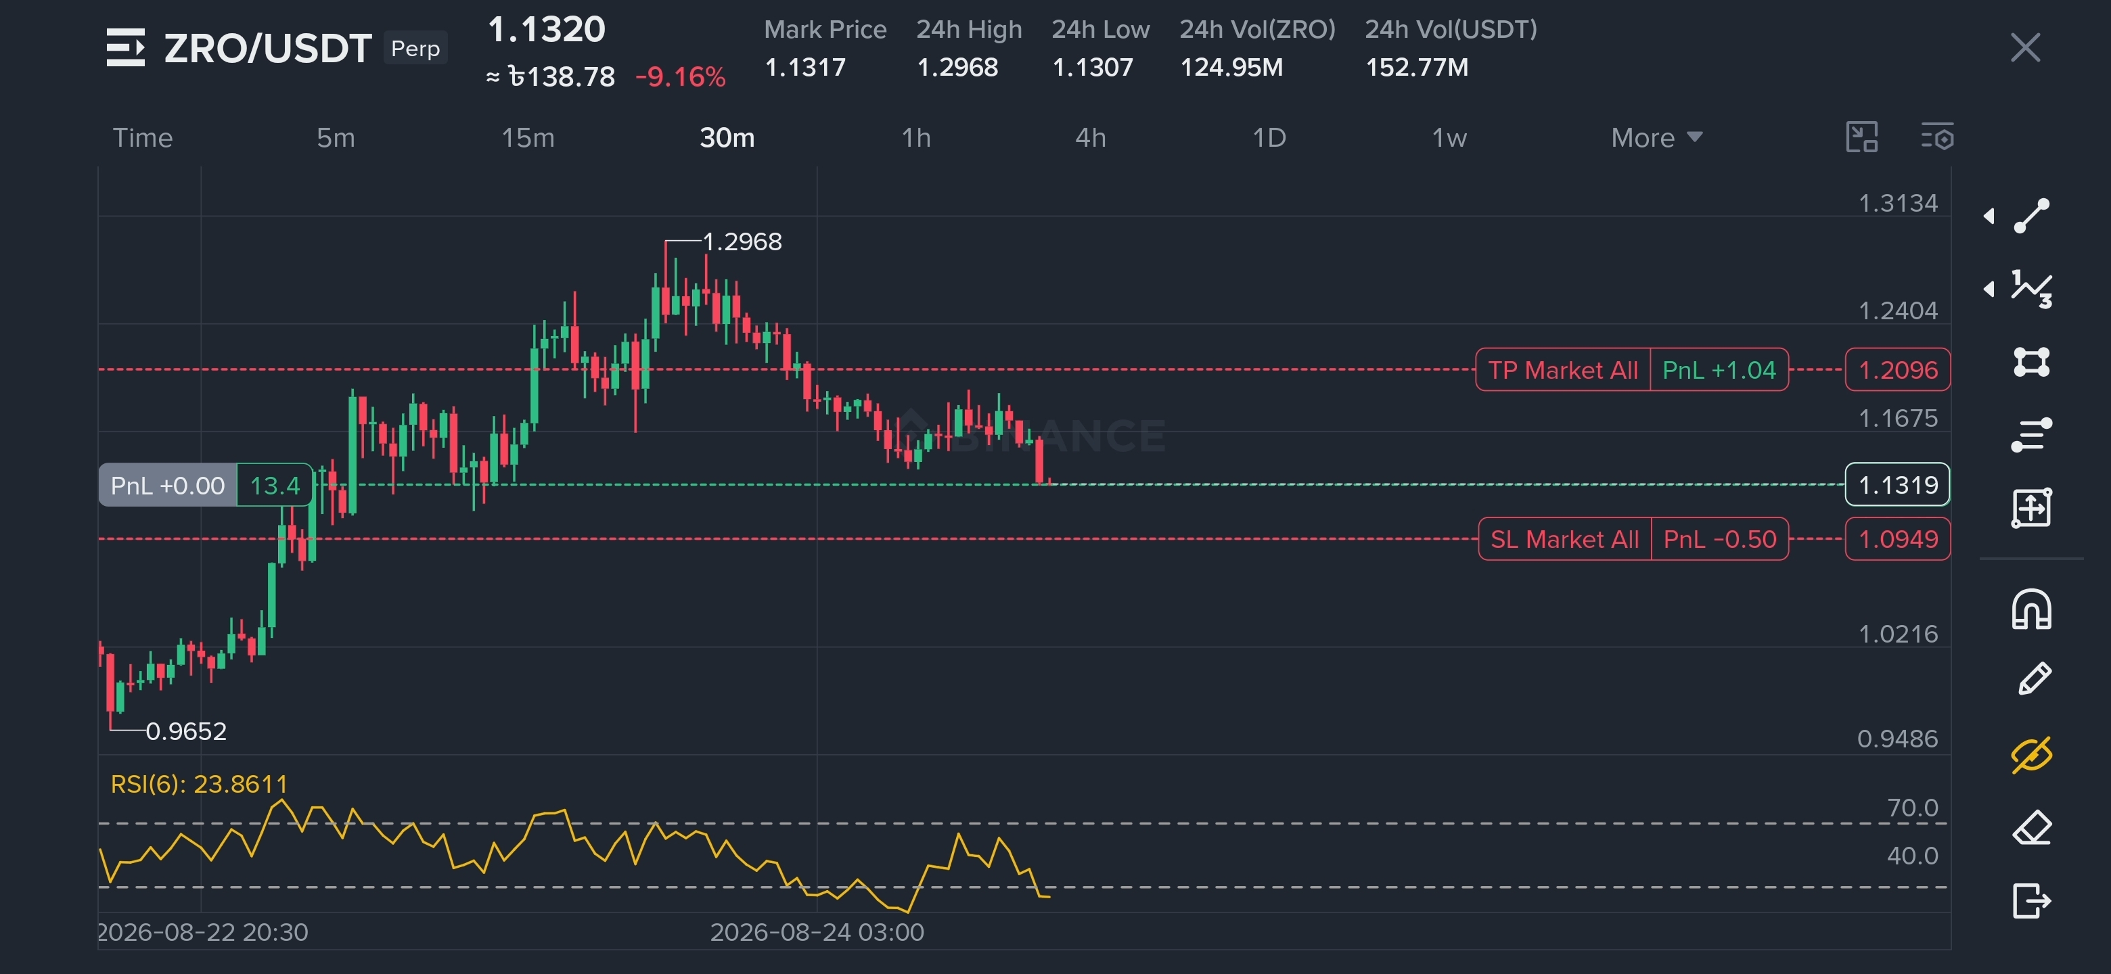Exit drawing mode via exit icon
Image resolution: width=2111 pixels, height=974 pixels.
[x=2032, y=900]
